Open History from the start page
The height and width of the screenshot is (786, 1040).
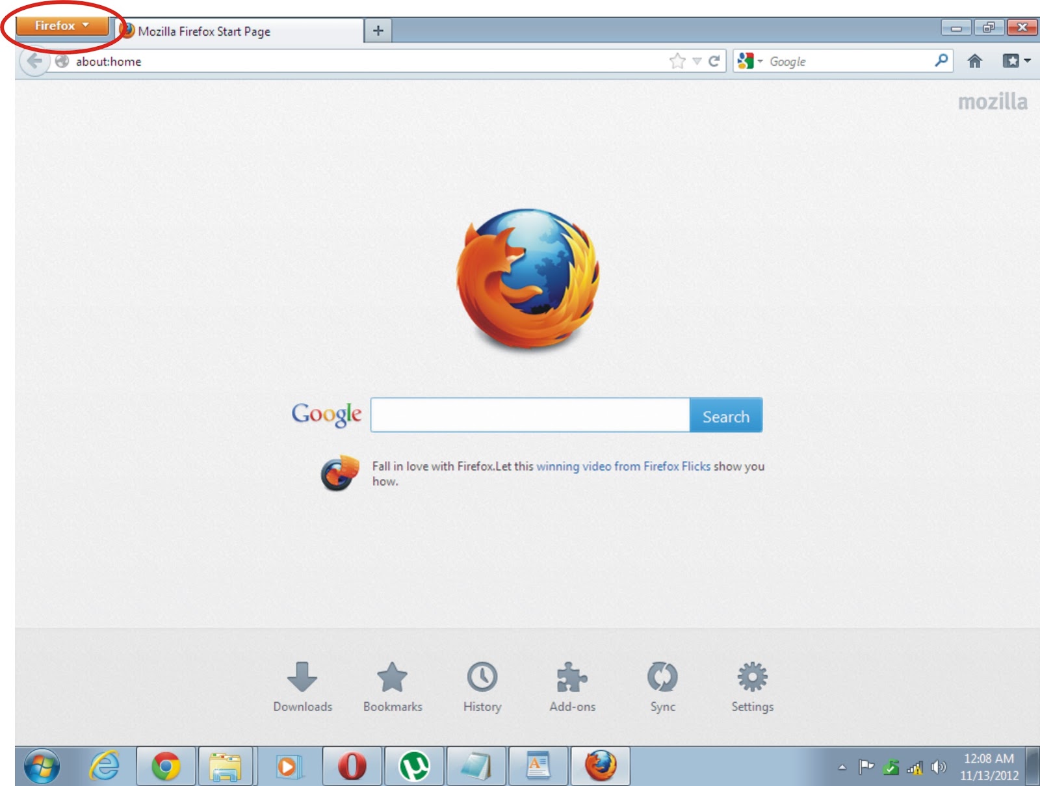point(482,687)
